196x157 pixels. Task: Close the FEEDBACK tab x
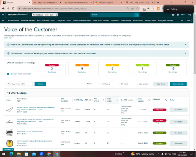click(13, 150)
